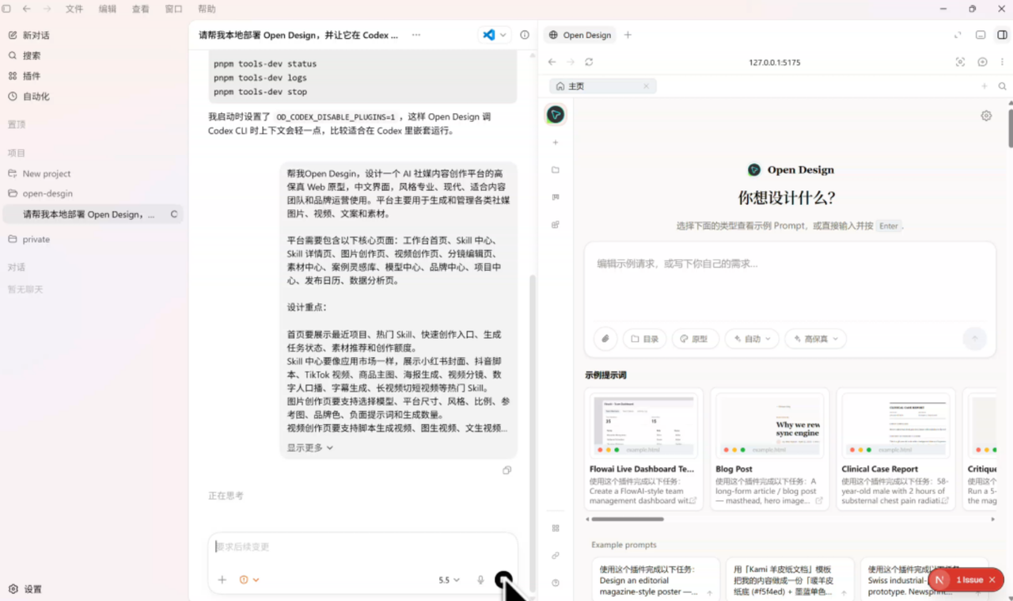1013x601 pixels.
Task: Focus the 要求后续变更 chat input
Action: coord(362,547)
